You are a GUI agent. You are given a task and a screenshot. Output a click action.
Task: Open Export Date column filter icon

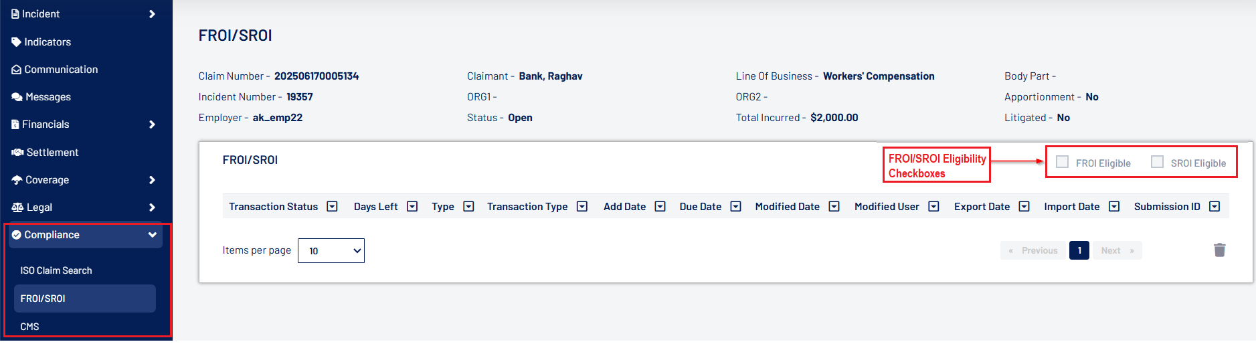[1024, 206]
